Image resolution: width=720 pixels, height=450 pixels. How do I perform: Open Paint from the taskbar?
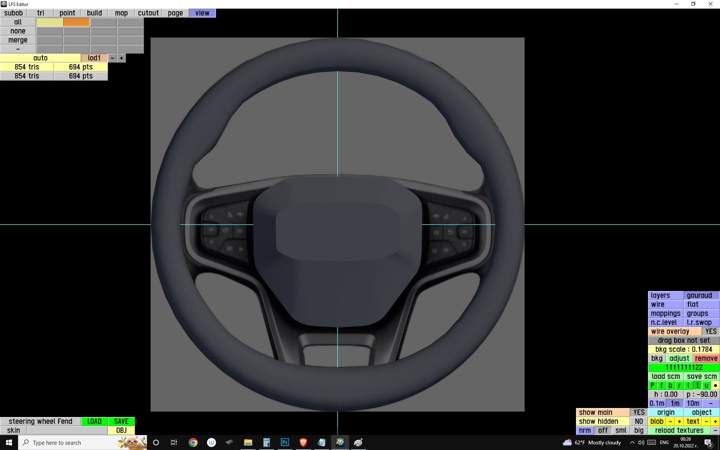358,442
